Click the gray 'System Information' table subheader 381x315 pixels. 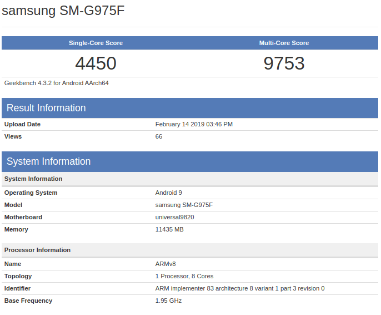[x=190, y=179]
